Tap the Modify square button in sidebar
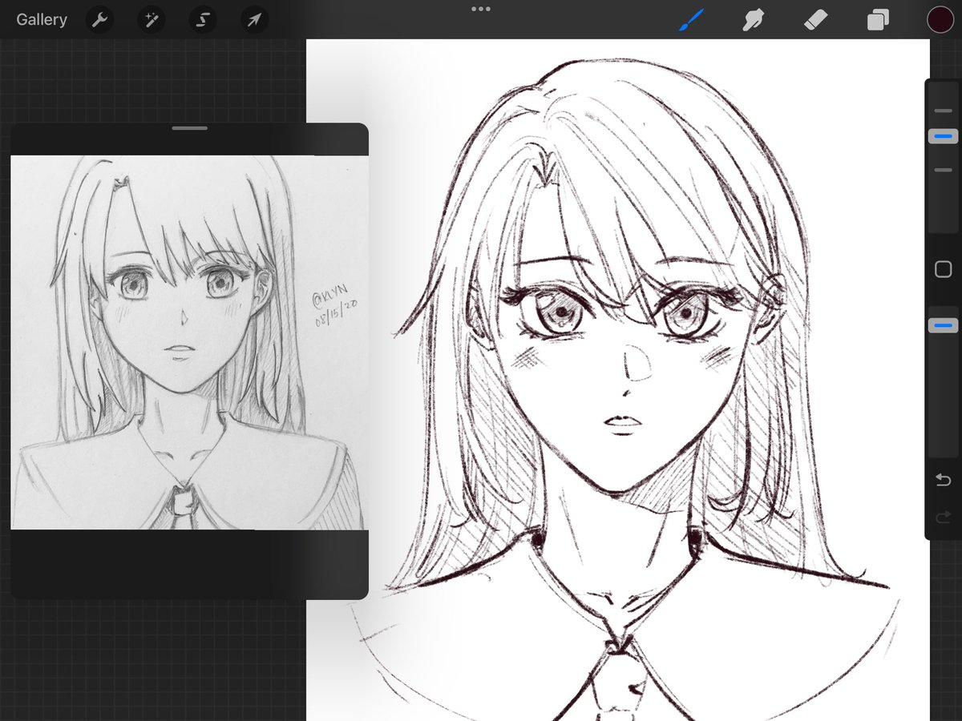 [943, 269]
